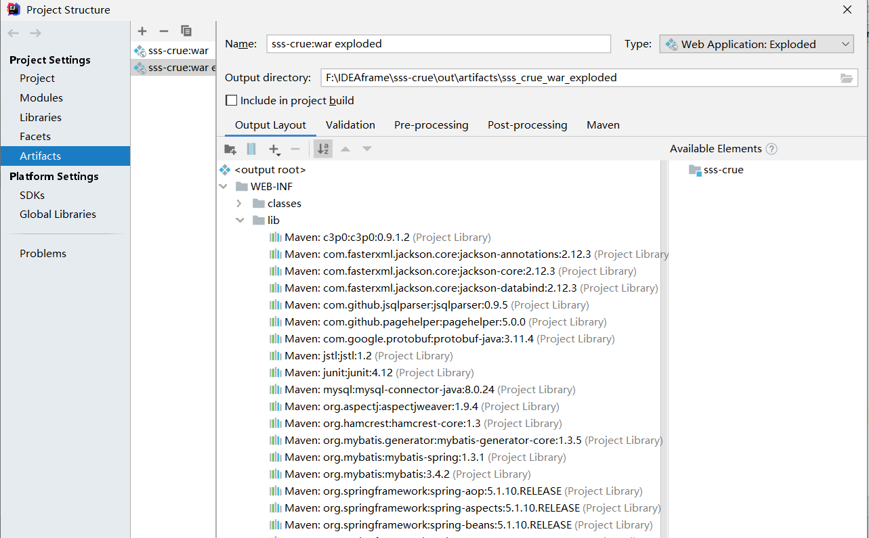
Task: Select pagehelper:5.0.0 library entry
Action: [438, 322]
